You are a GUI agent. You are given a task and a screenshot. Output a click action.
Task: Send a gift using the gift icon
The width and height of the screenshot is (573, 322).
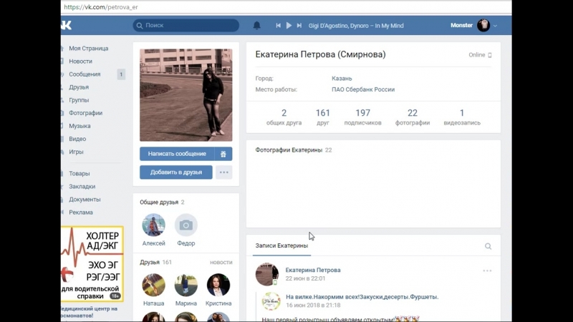click(x=223, y=154)
